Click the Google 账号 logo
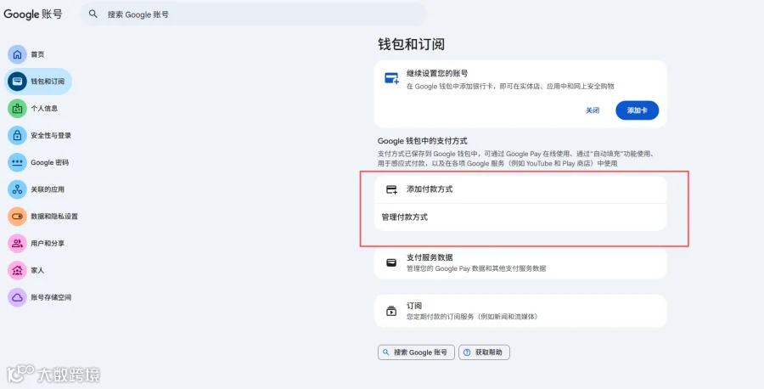 coord(32,14)
